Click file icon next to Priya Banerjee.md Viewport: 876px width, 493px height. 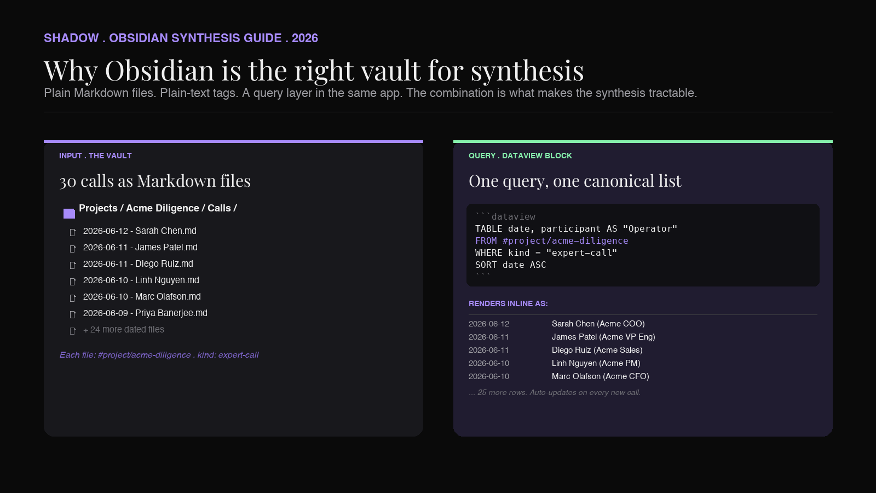73,314
